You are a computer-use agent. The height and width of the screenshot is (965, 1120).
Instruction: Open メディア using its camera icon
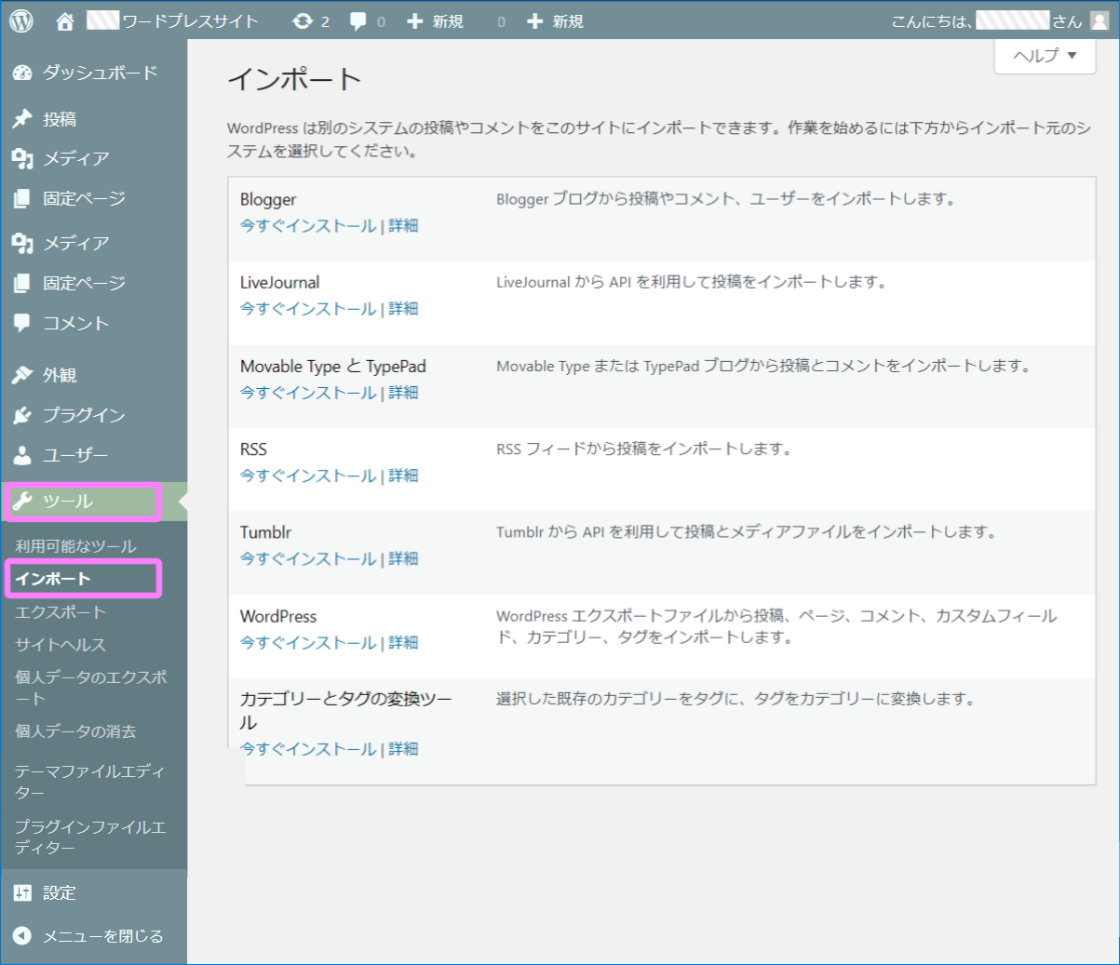(23, 158)
